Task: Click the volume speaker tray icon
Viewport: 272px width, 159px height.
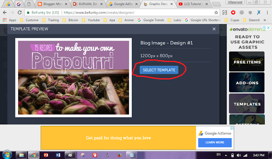Action: coord(238,155)
